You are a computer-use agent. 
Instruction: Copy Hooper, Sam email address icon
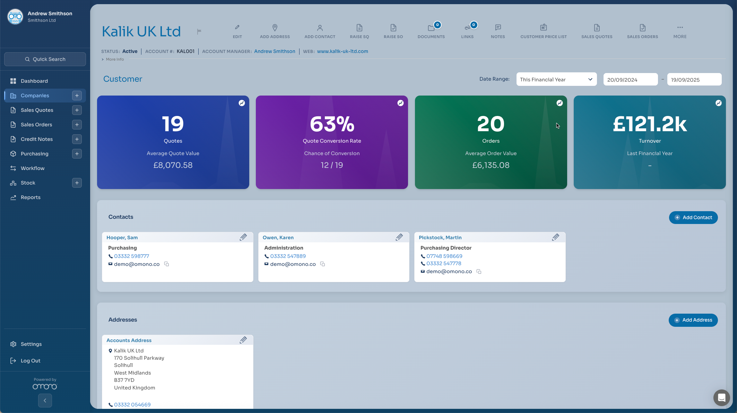click(166, 264)
